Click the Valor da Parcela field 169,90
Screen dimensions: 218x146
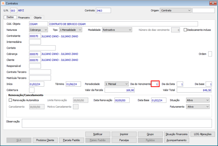(x=120, y=90)
